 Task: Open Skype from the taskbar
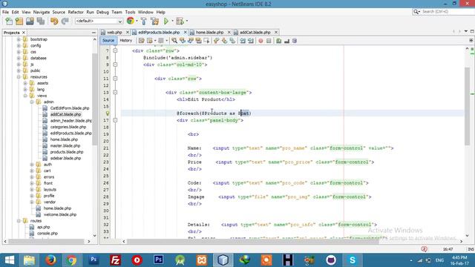353,260
